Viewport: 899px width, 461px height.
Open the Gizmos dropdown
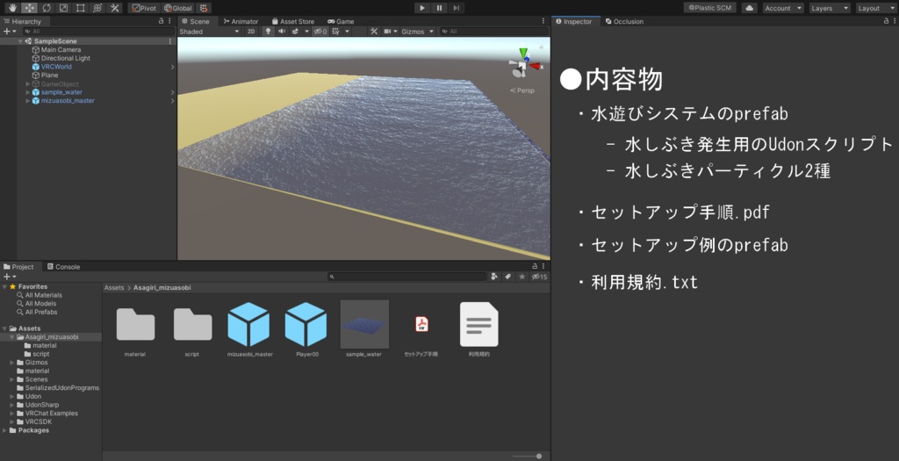click(x=417, y=32)
